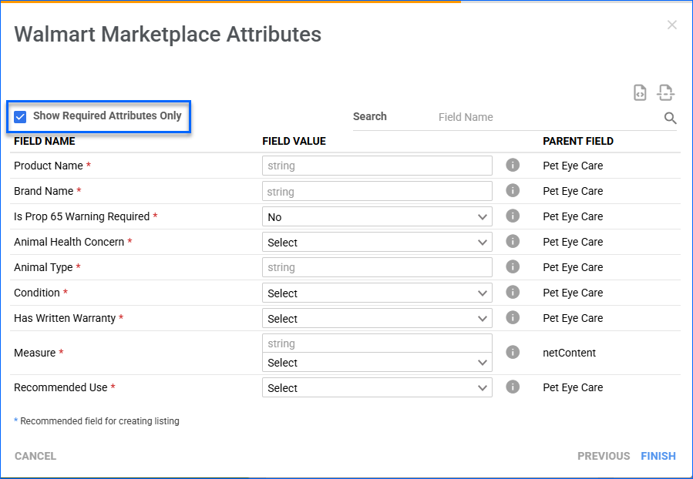Open the Measure unit Select dropdown
Image resolution: width=693 pixels, height=479 pixels.
coord(377,363)
